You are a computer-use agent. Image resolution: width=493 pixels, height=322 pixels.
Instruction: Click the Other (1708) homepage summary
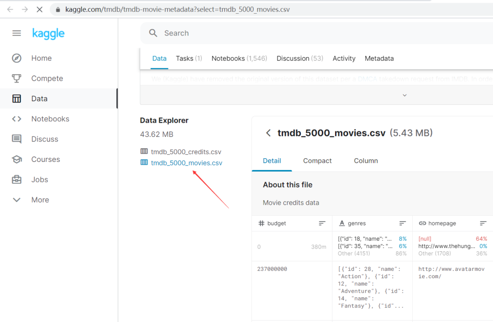click(453, 254)
